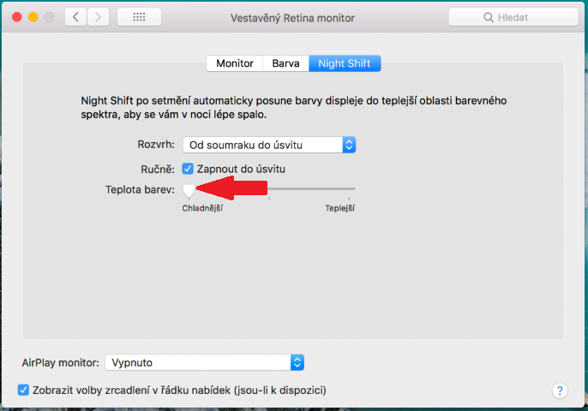Image resolution: width=588 pixels, height=411 pixels.
Task: Toggle Zobrazit volby zrcadlení checkbox
Action: (23, 390)
